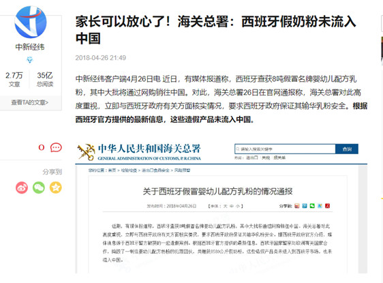Click the 查询 search button
383x283 pixels.
[x=347, y=149]
